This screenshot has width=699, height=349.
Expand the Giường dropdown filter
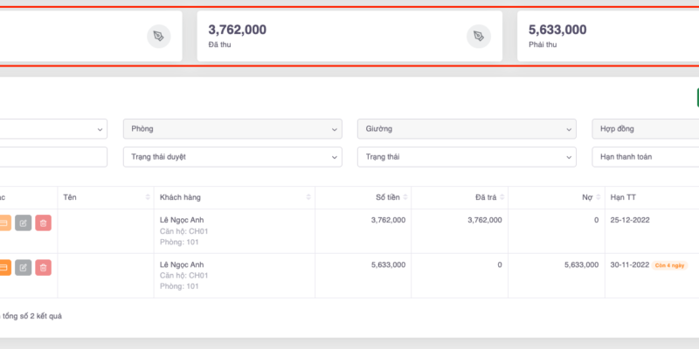point(467,129)
